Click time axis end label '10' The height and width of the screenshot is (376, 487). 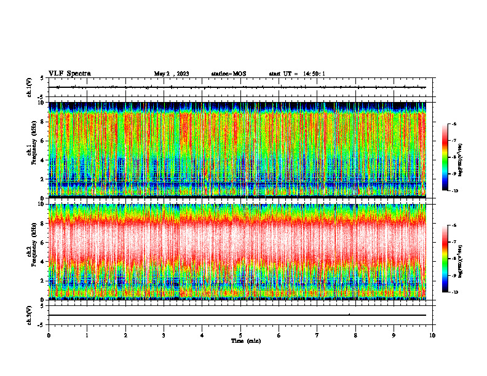tap(432, 335)
